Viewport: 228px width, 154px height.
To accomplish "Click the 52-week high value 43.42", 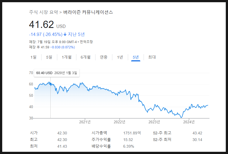I will coord(197,133).
